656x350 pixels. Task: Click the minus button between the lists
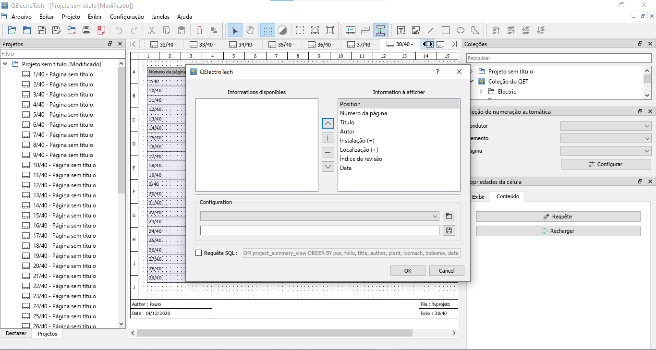(x=328, y=152)
